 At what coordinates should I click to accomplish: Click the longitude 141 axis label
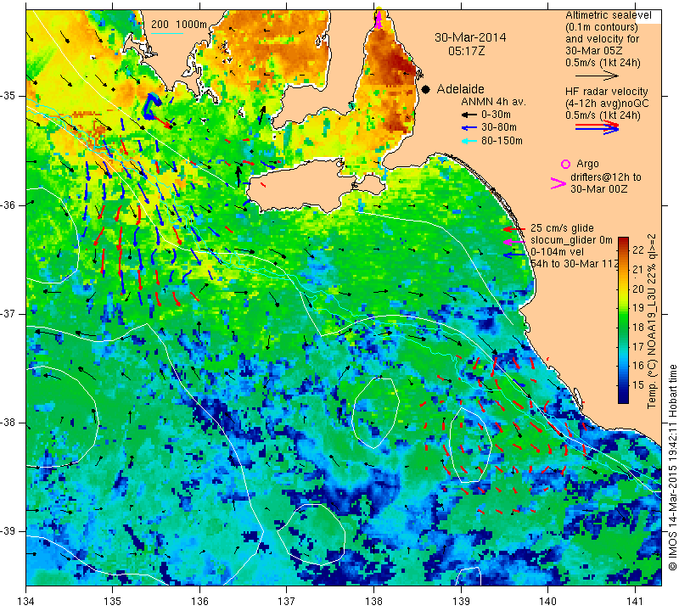(635, 601)
